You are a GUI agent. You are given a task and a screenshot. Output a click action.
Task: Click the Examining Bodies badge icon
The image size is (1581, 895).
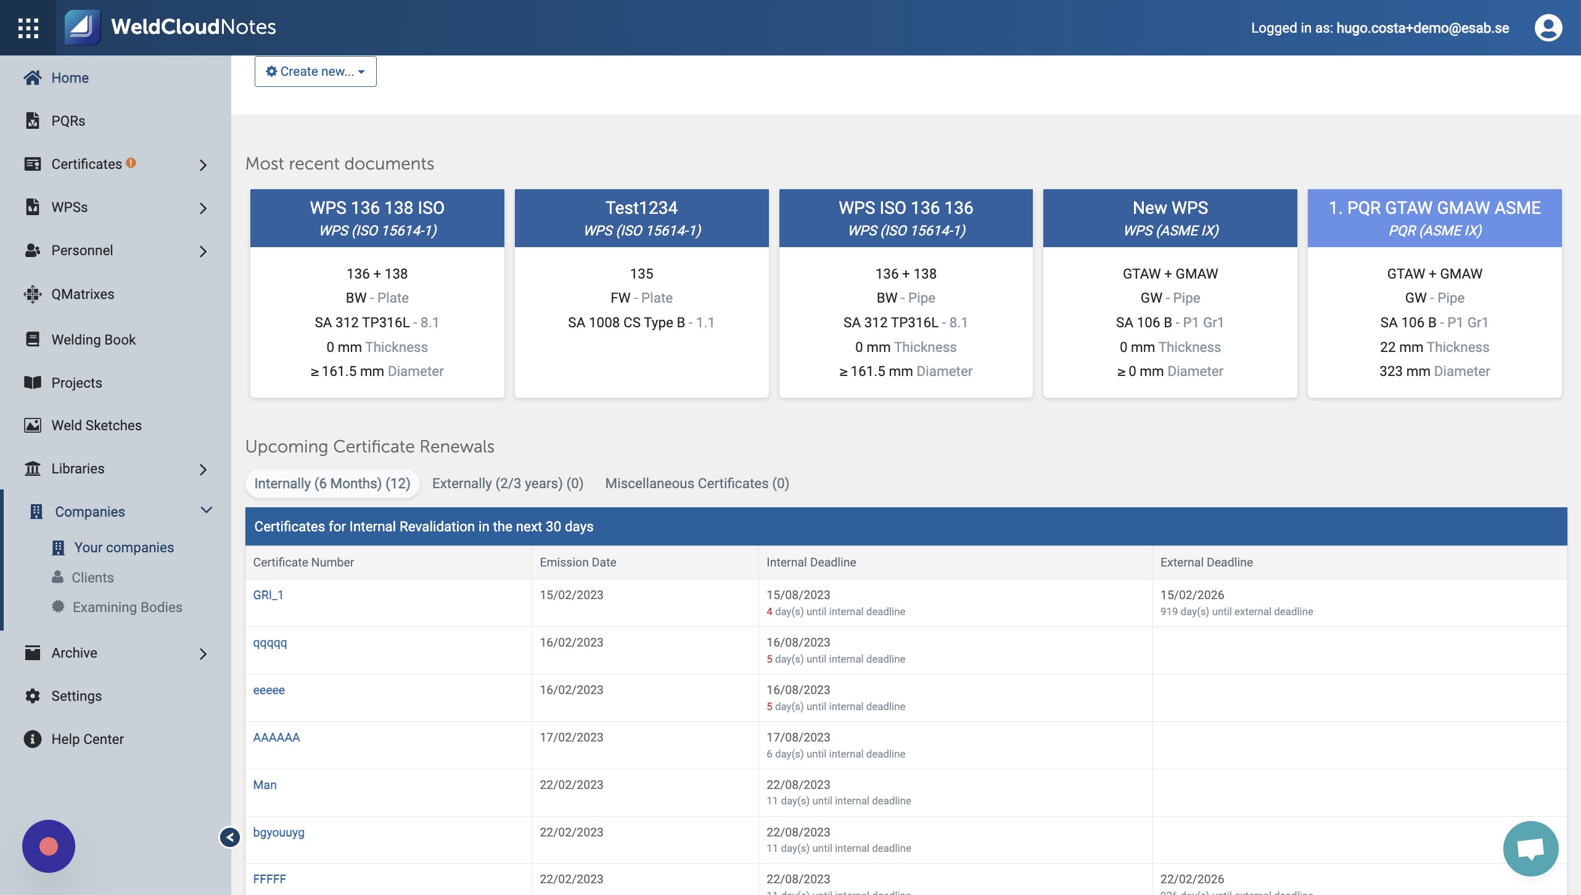pyautogui.click(x=58, y=607)
